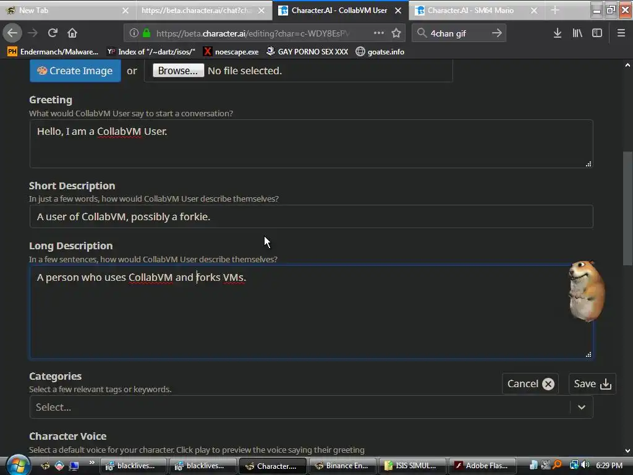The height and width of the screenshot is (475, 633).
Task: Click the page scroll down arrow
Action: point(628,451)
